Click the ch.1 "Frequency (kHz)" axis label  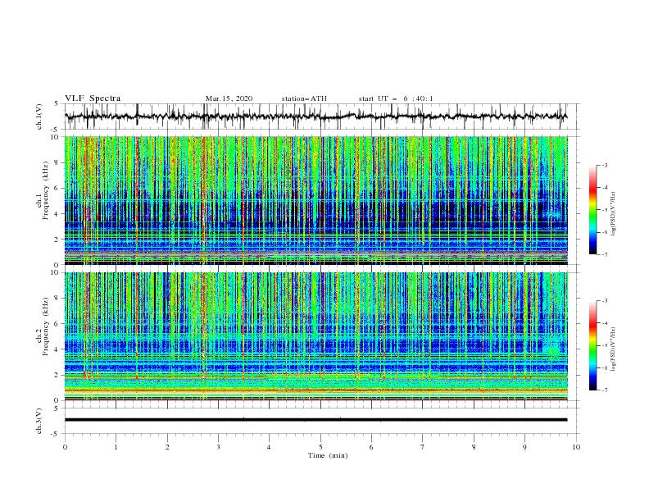(45, 191)
